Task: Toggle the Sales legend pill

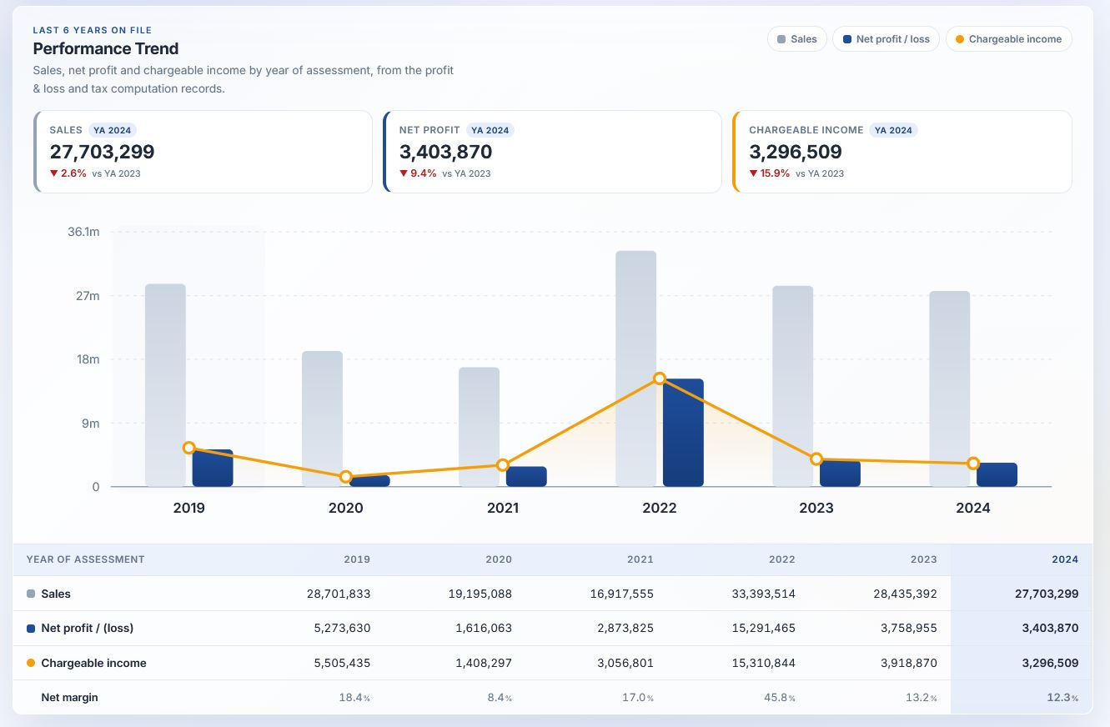Action: (x=796, y=39)
